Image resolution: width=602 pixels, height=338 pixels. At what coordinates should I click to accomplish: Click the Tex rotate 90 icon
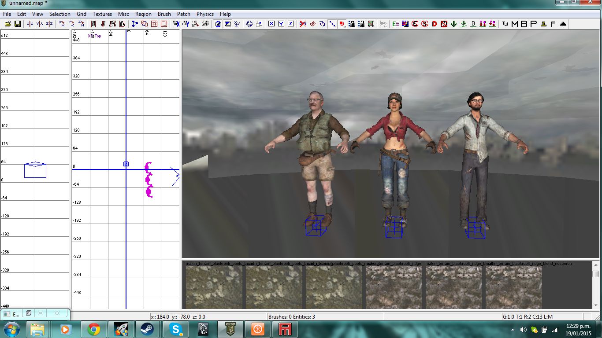(196, 24)
